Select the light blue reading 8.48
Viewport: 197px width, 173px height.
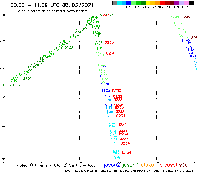pos(109,108)
